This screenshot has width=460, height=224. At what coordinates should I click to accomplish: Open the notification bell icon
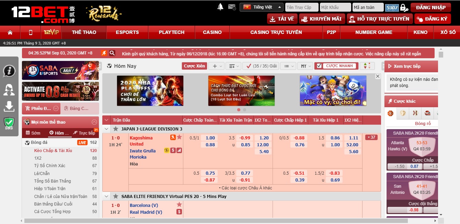point(220,7)
